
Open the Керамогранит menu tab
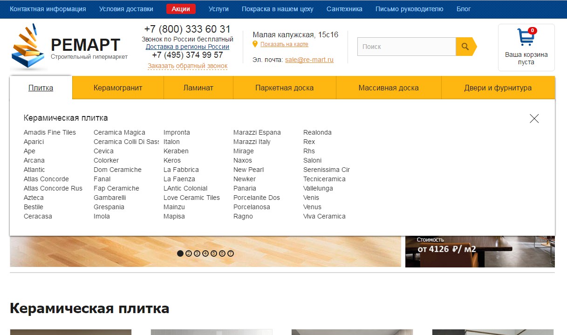[118, 88]
